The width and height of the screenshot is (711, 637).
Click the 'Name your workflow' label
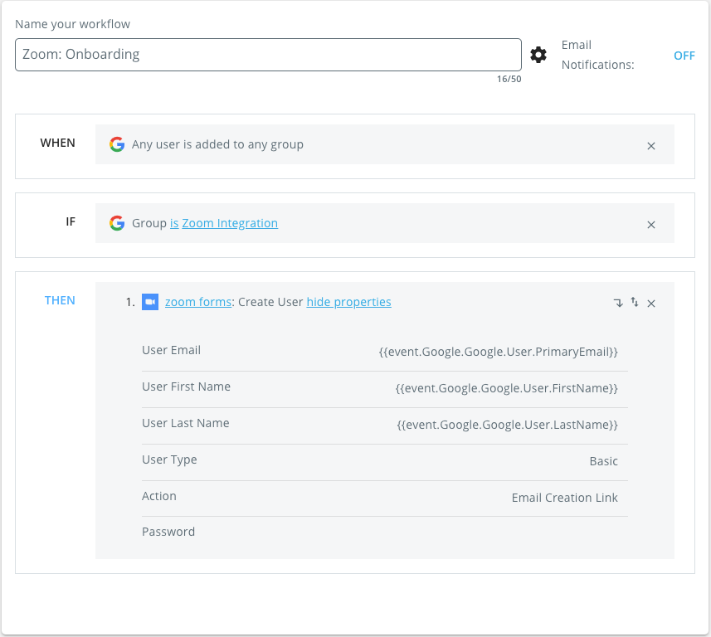(72, 24)
